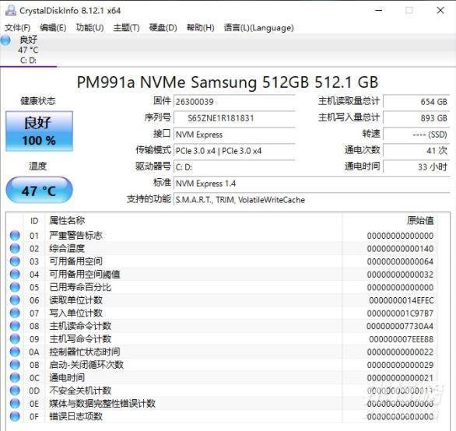This screenshot has height=431, width=456.
Task: Click the 接口 field NVM Express
Action: pyautogui.click(x=234, y=135)
